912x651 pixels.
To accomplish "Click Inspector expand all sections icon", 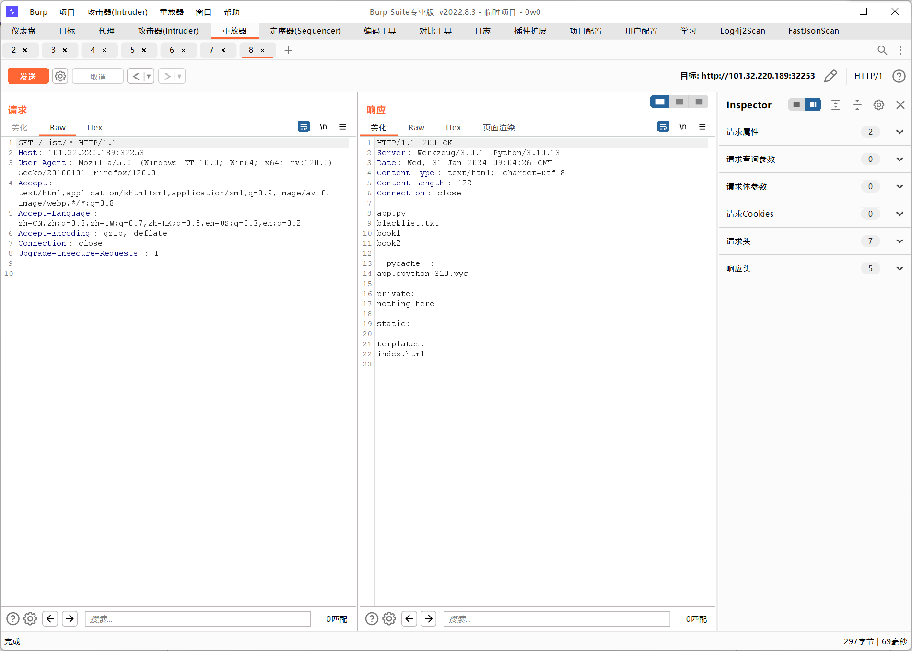I will pos(836,105).
